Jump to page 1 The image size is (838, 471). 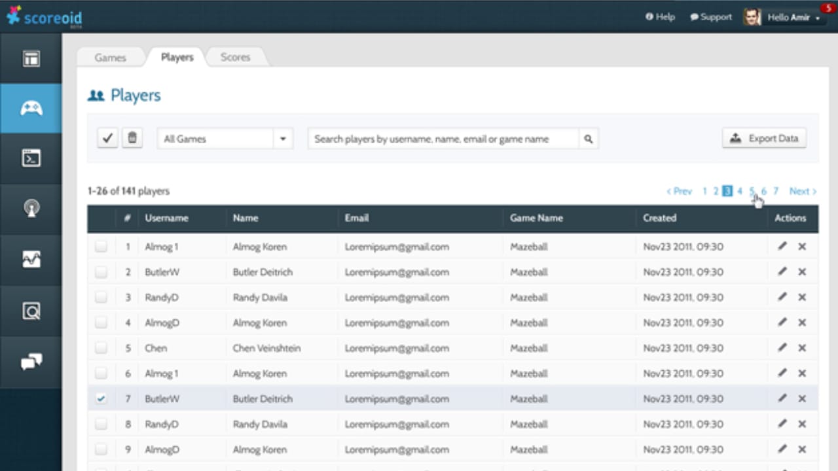pyautogui.click(x=704, y=191)
